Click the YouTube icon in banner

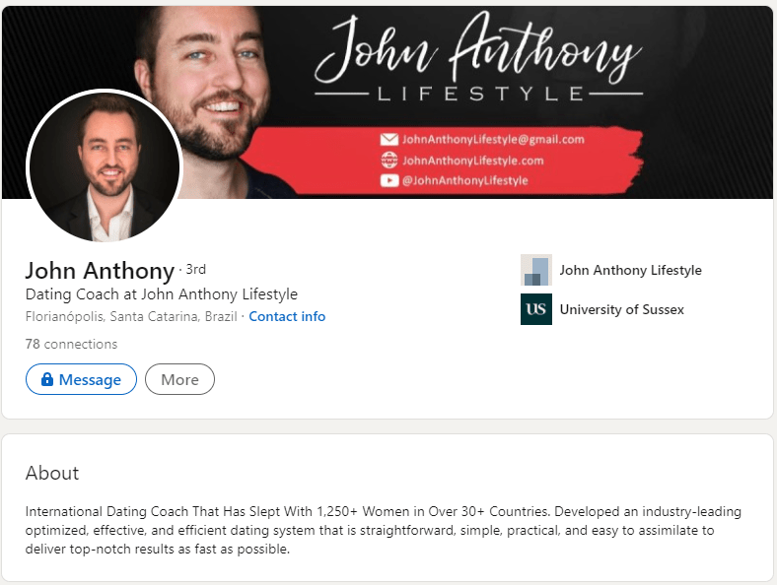(389, 180)
